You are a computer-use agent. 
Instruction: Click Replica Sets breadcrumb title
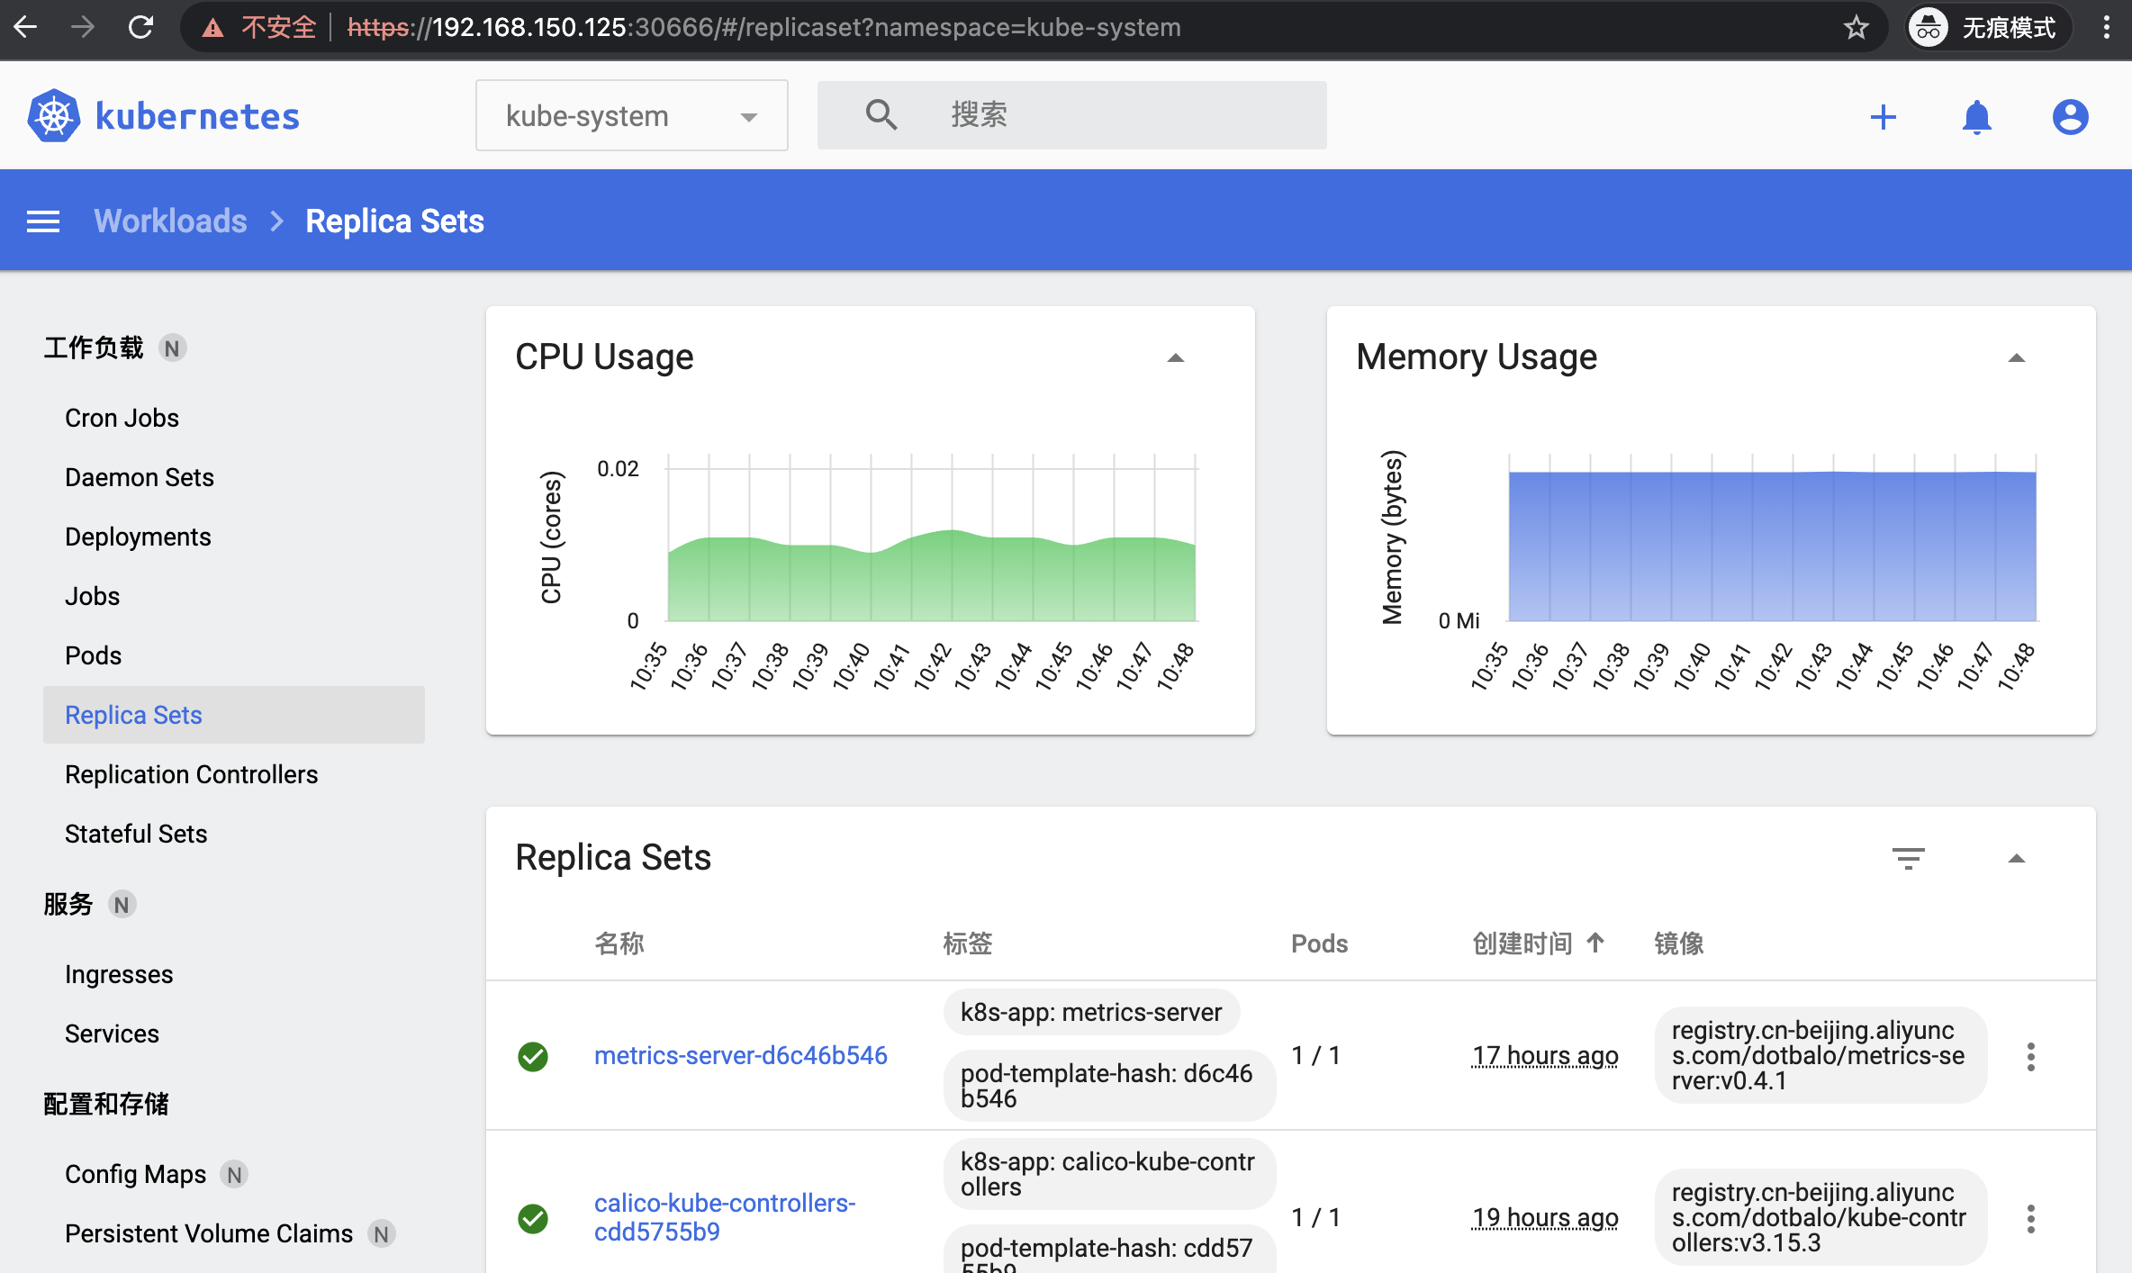394,221
